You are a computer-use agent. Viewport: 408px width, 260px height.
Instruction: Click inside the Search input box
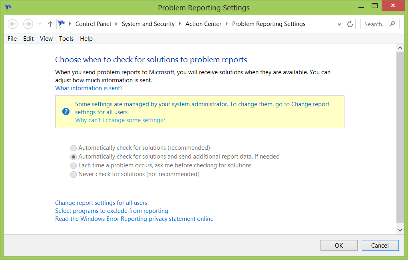tap(375, 24)
